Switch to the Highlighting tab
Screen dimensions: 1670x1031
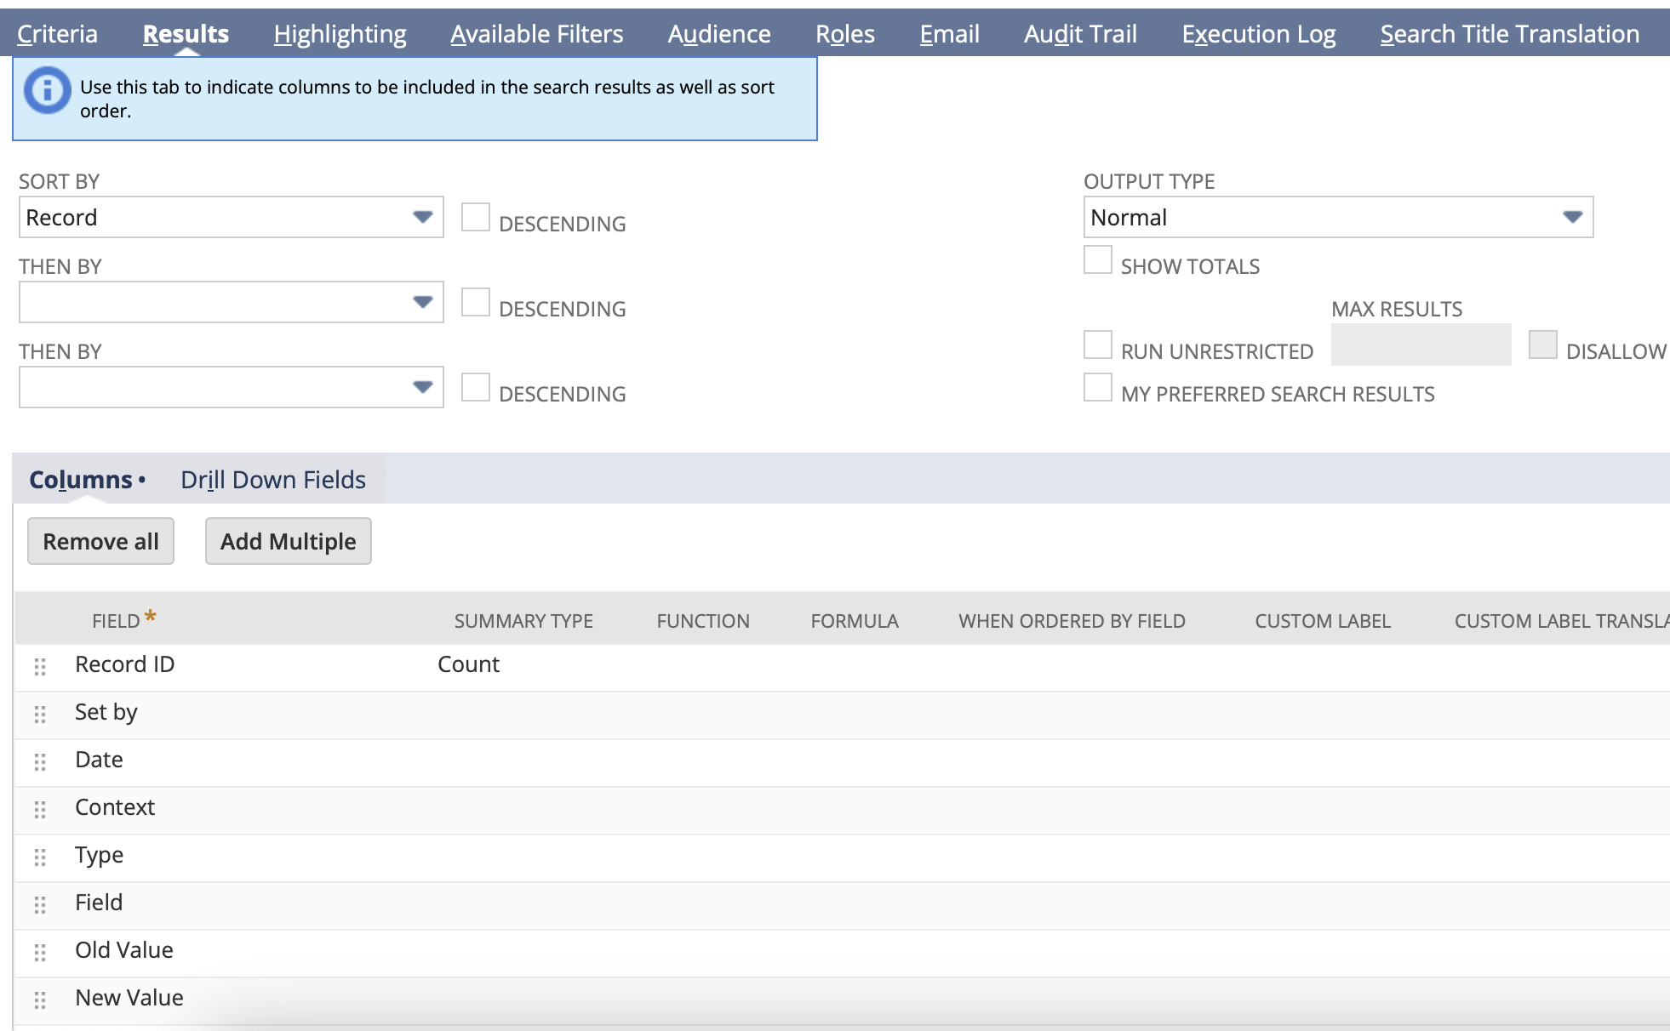pos(340,34)
